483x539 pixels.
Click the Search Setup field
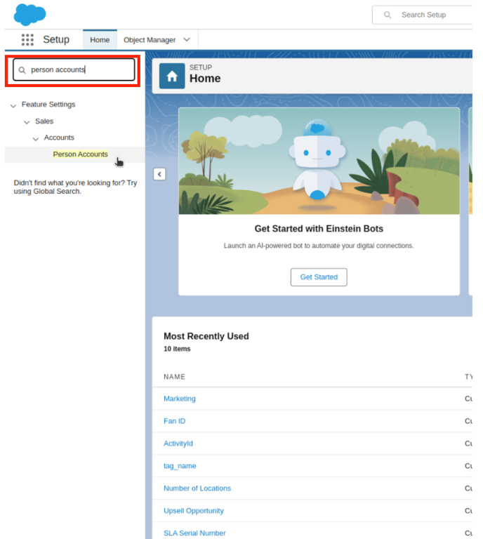[423, 15]
